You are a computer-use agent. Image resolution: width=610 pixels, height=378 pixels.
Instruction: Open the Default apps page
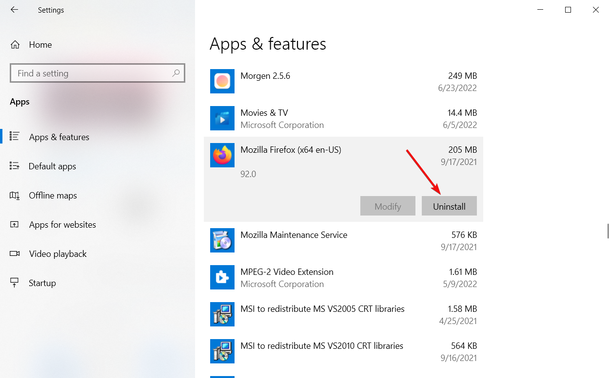(98, 166)
